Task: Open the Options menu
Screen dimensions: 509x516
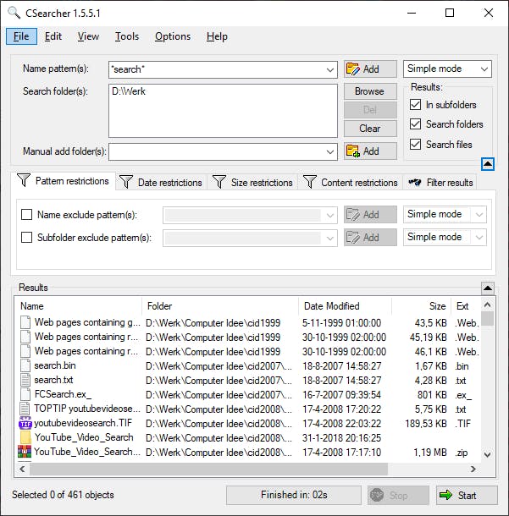Action: point(173,36)
